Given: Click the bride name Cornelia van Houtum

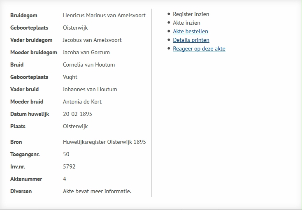Looking at the screenshot, I should click(89, 65).
